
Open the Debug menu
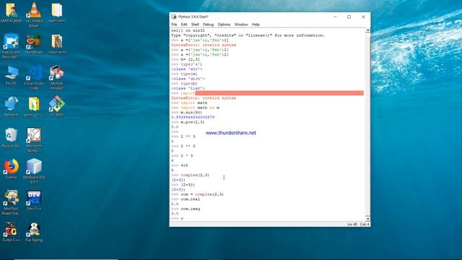pyautogui.click(x=208, y=25)
